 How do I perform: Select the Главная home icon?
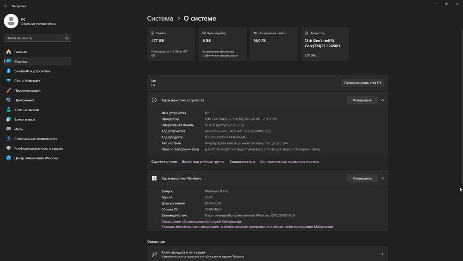coord(8,52)
